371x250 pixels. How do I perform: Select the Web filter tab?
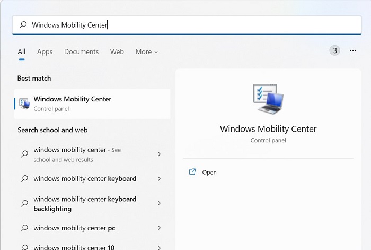point(117,51)
